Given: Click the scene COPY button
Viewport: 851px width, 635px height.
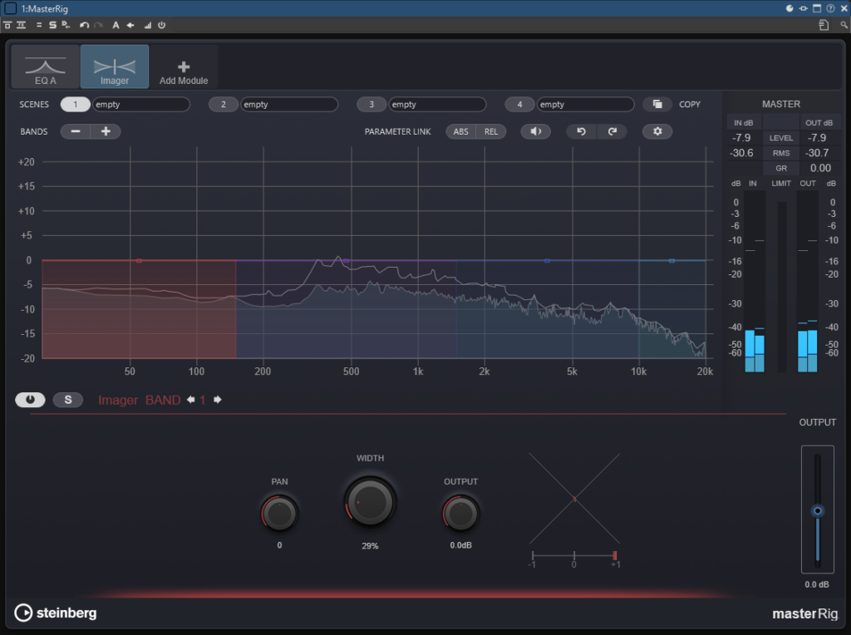Looking at the screenshot, I should (x=657, y=105).
